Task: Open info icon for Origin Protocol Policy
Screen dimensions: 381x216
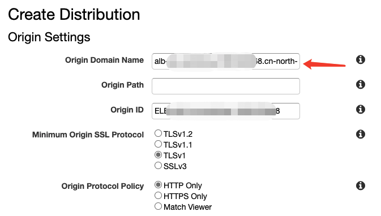Action: (x=361, y=185)
